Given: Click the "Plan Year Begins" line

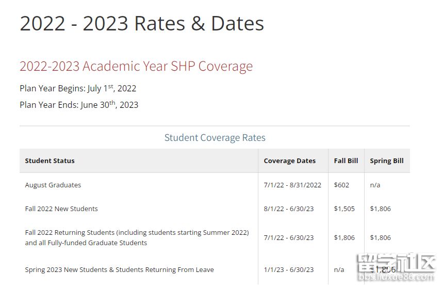Looking at the screenshot, I should pyautogui.click(x=78, y=88).
